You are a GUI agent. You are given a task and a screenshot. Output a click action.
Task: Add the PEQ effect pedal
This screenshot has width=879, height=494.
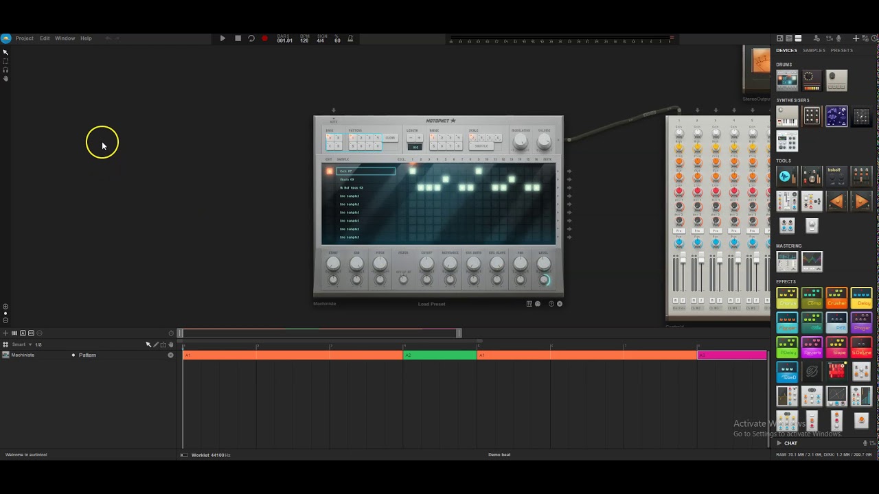836,322
